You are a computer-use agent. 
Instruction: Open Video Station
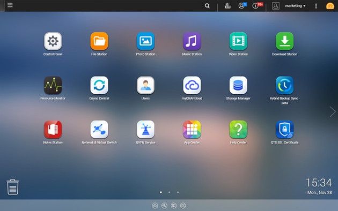pyautogui.click(x=238, y=41)
